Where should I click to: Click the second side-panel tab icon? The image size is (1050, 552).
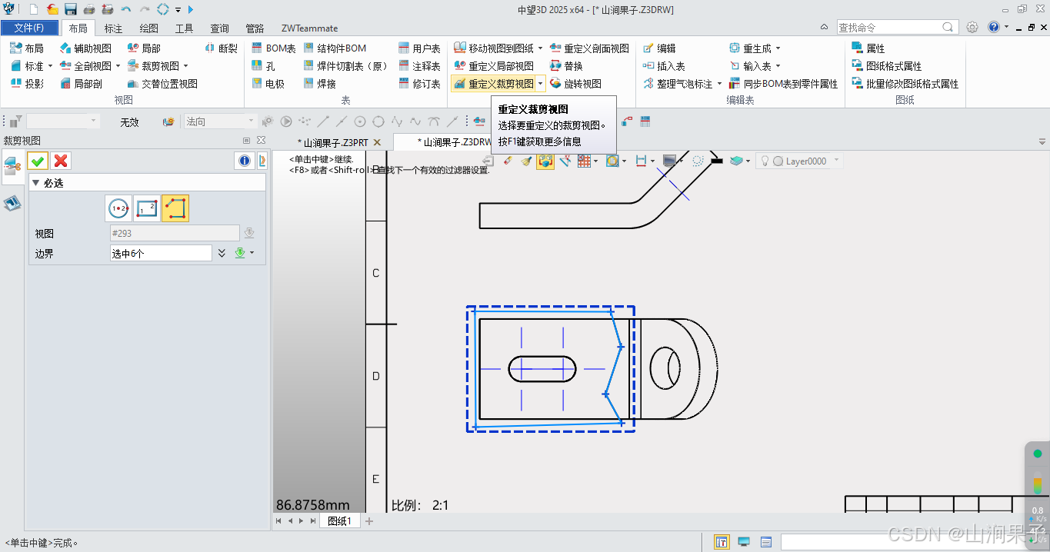pyautogui.click(x=12, y=203)
